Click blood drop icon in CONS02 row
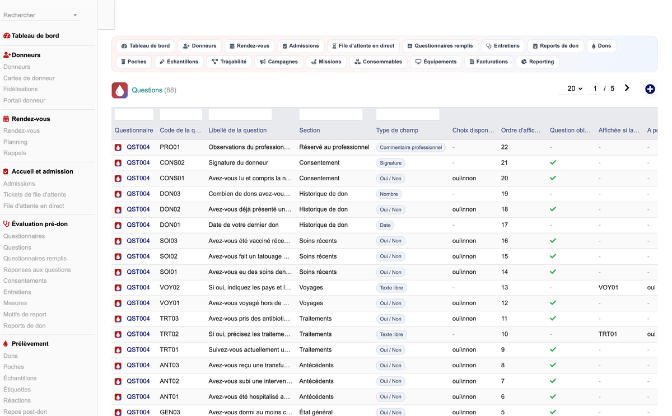 click(118, 163)
